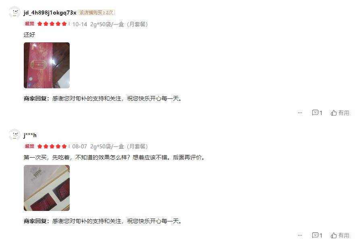Click the first 商家回复 merchant reply
The height and width of the screenshot is (244, 355).
pos(103,98)
